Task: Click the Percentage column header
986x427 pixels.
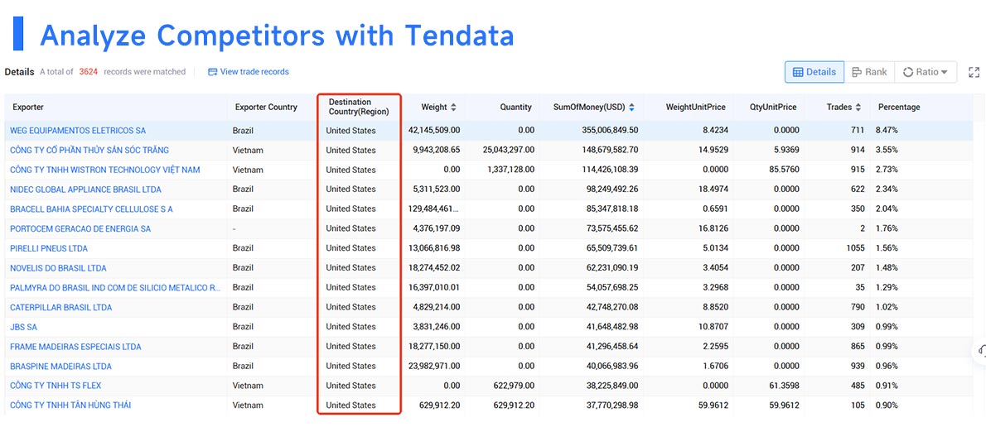Action: [899, 108]
